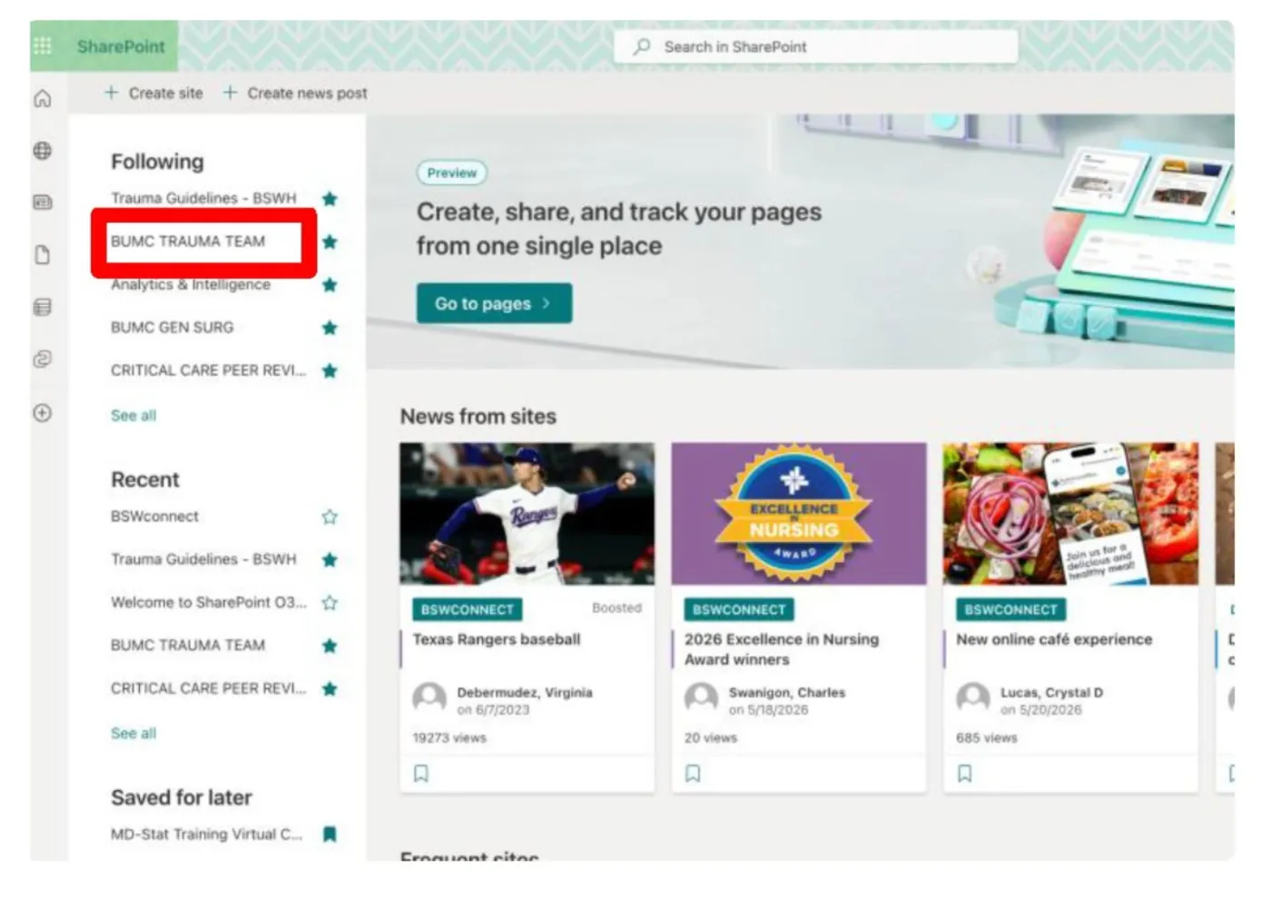Toggle the BUMC GEN SURG follow star

point(330,328)
